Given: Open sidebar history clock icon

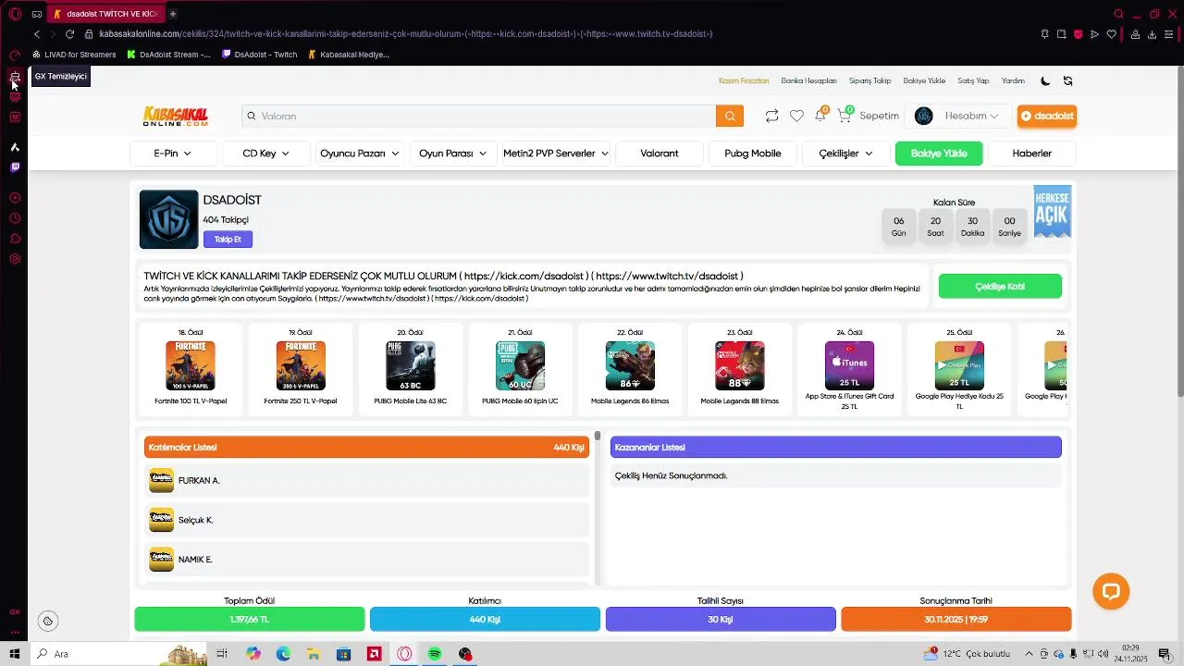Looking at the screenshot, I should pyautogui.click(x=15, y=218).
